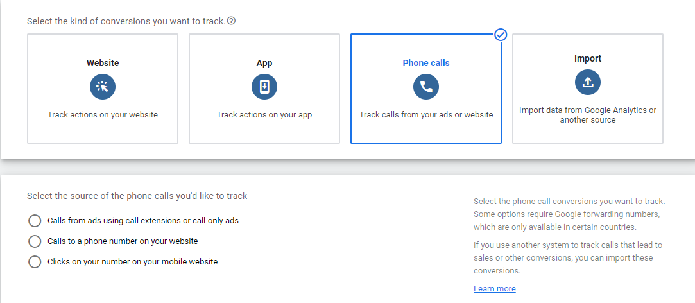The height and width of the screenshot is (303, 695).
Task: Select 'Calls from ads' radio button
Action: click(x=35, y=221)
